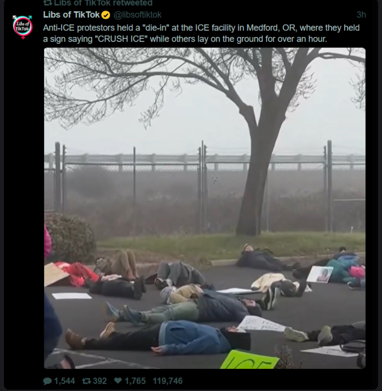Click the 119,746 view count
Viewport: 382px width, 391px height.
pos(168,381)
